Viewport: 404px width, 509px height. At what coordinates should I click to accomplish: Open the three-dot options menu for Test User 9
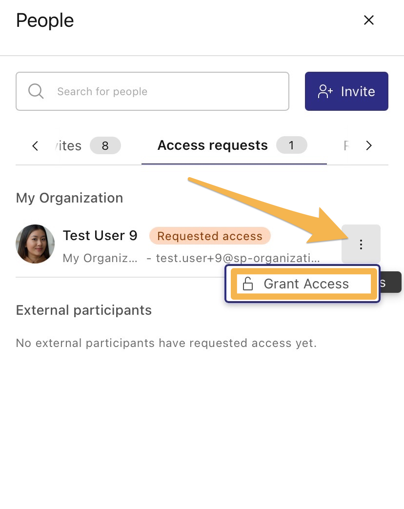361,244
